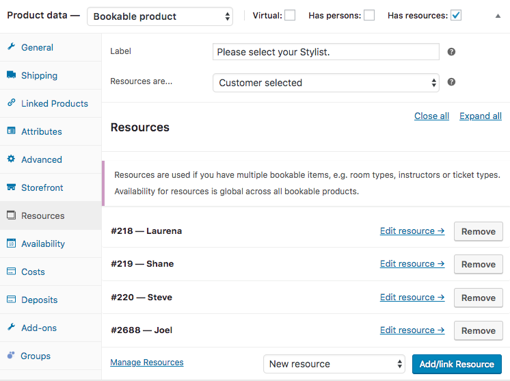Open Edit resource link for Laurena
The width and height of the screenshot is (510, 381).
412,231
